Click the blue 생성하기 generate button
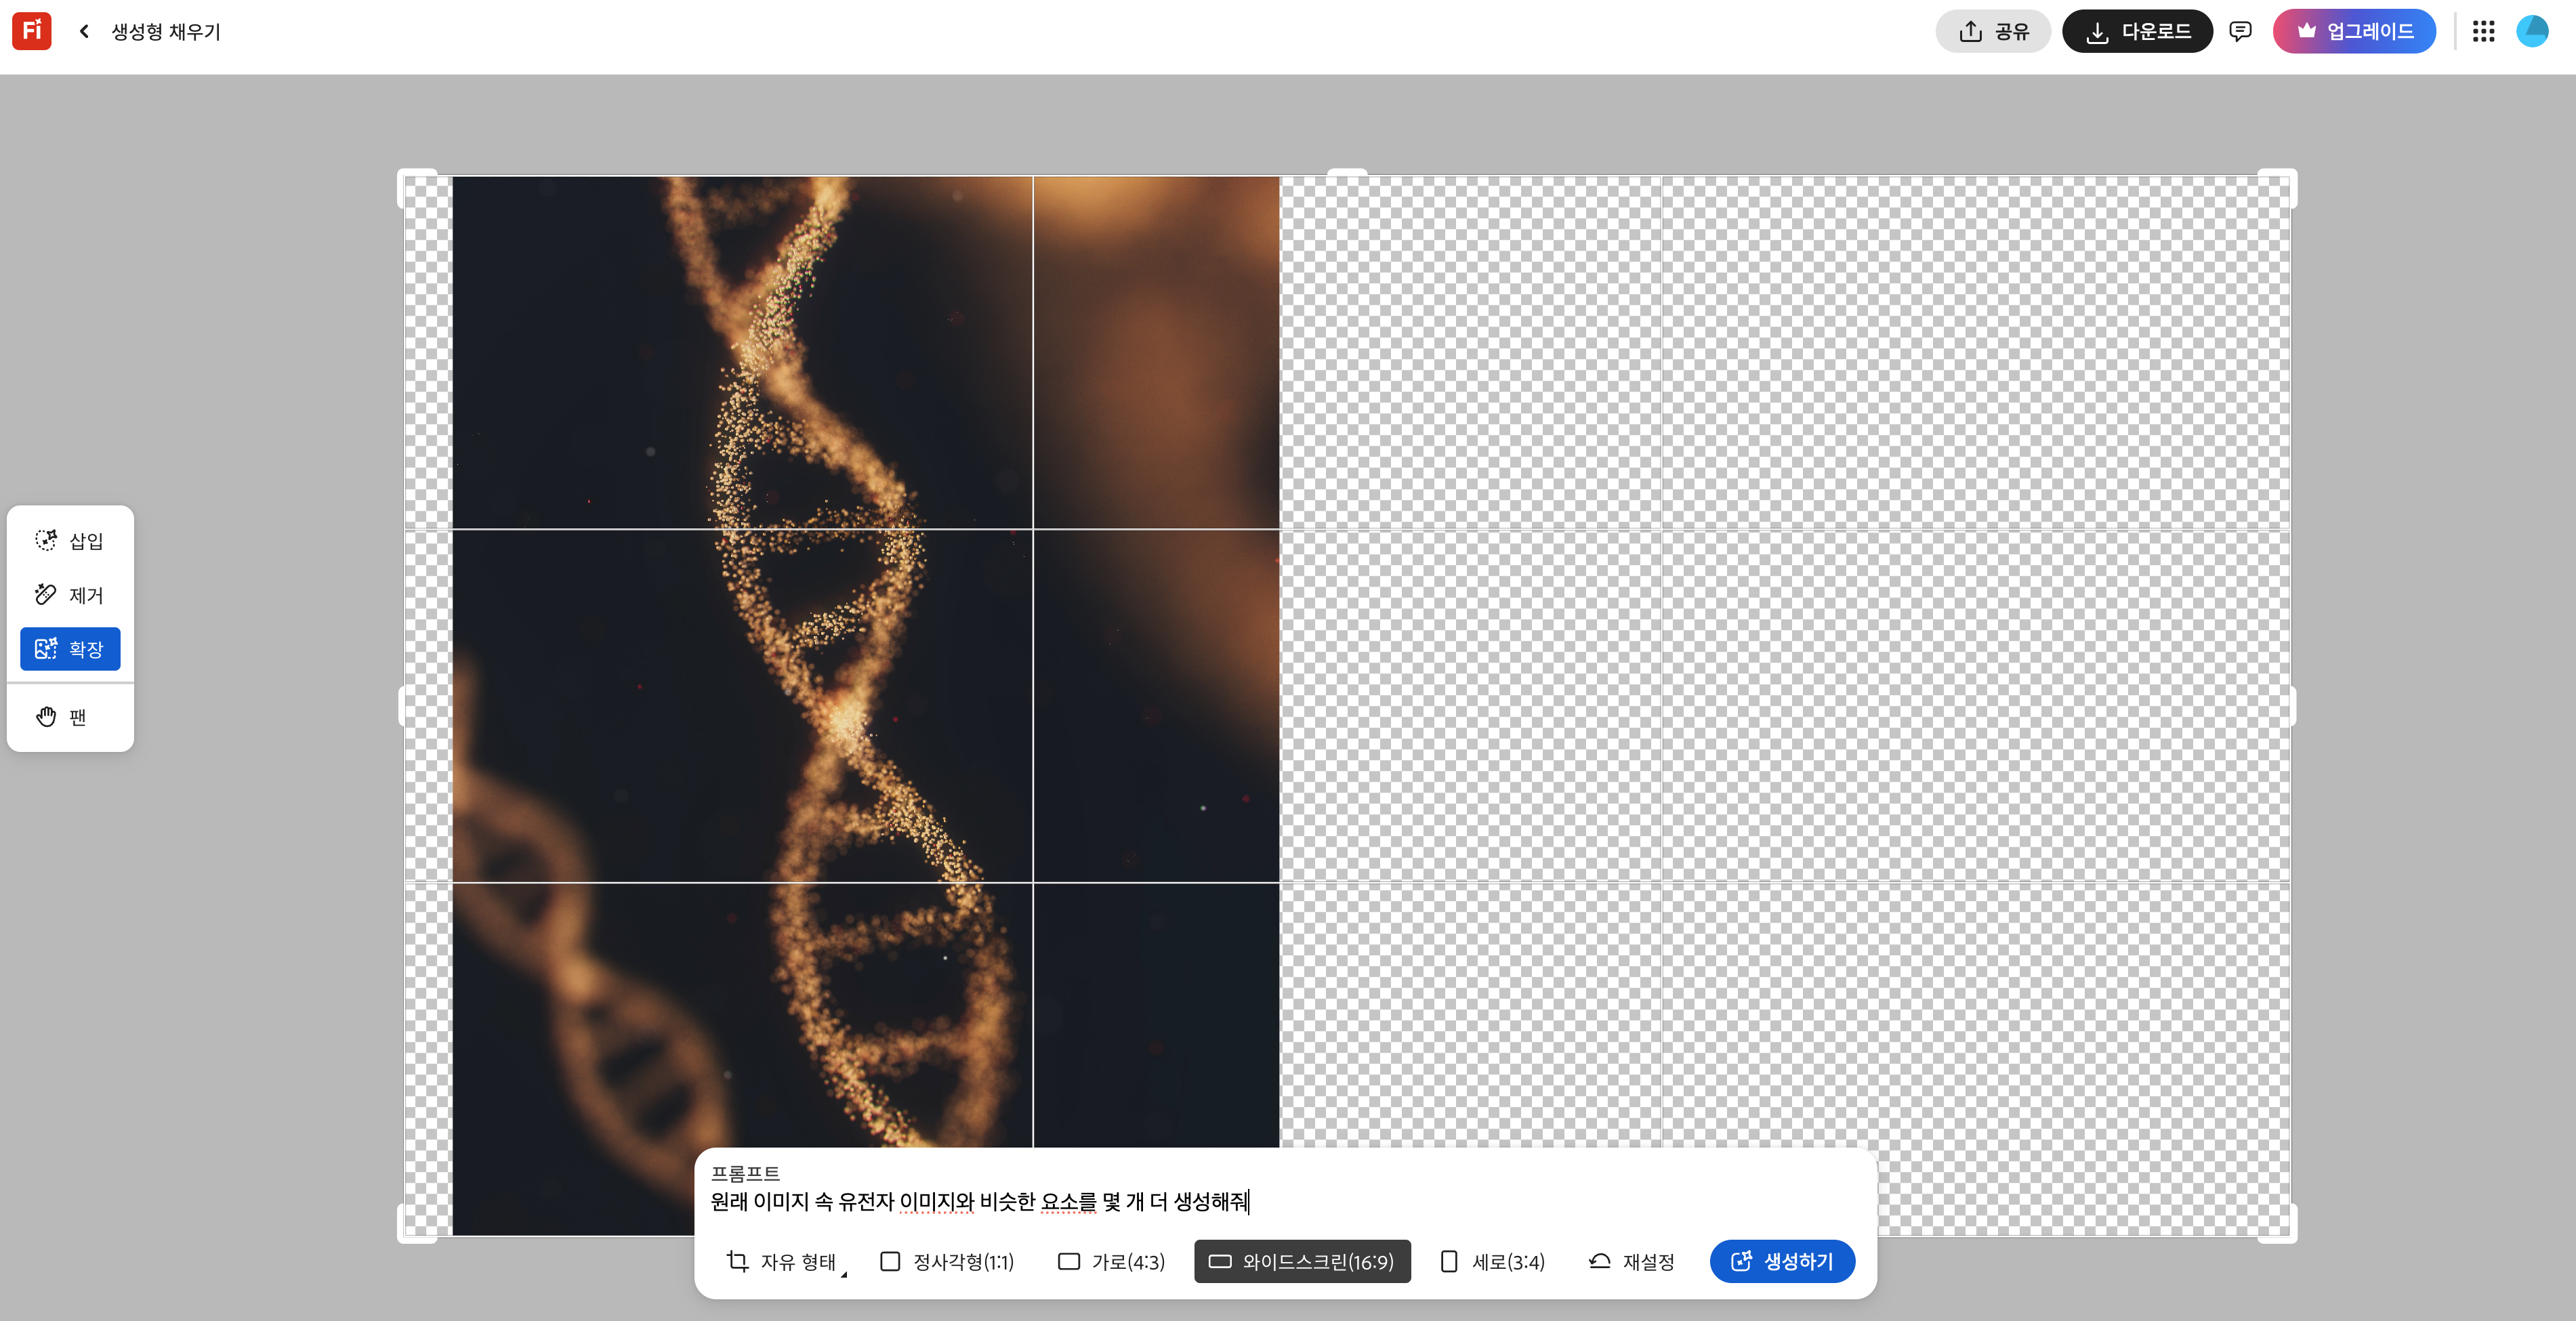 pyautogui.click(x=1782, y=1262)
